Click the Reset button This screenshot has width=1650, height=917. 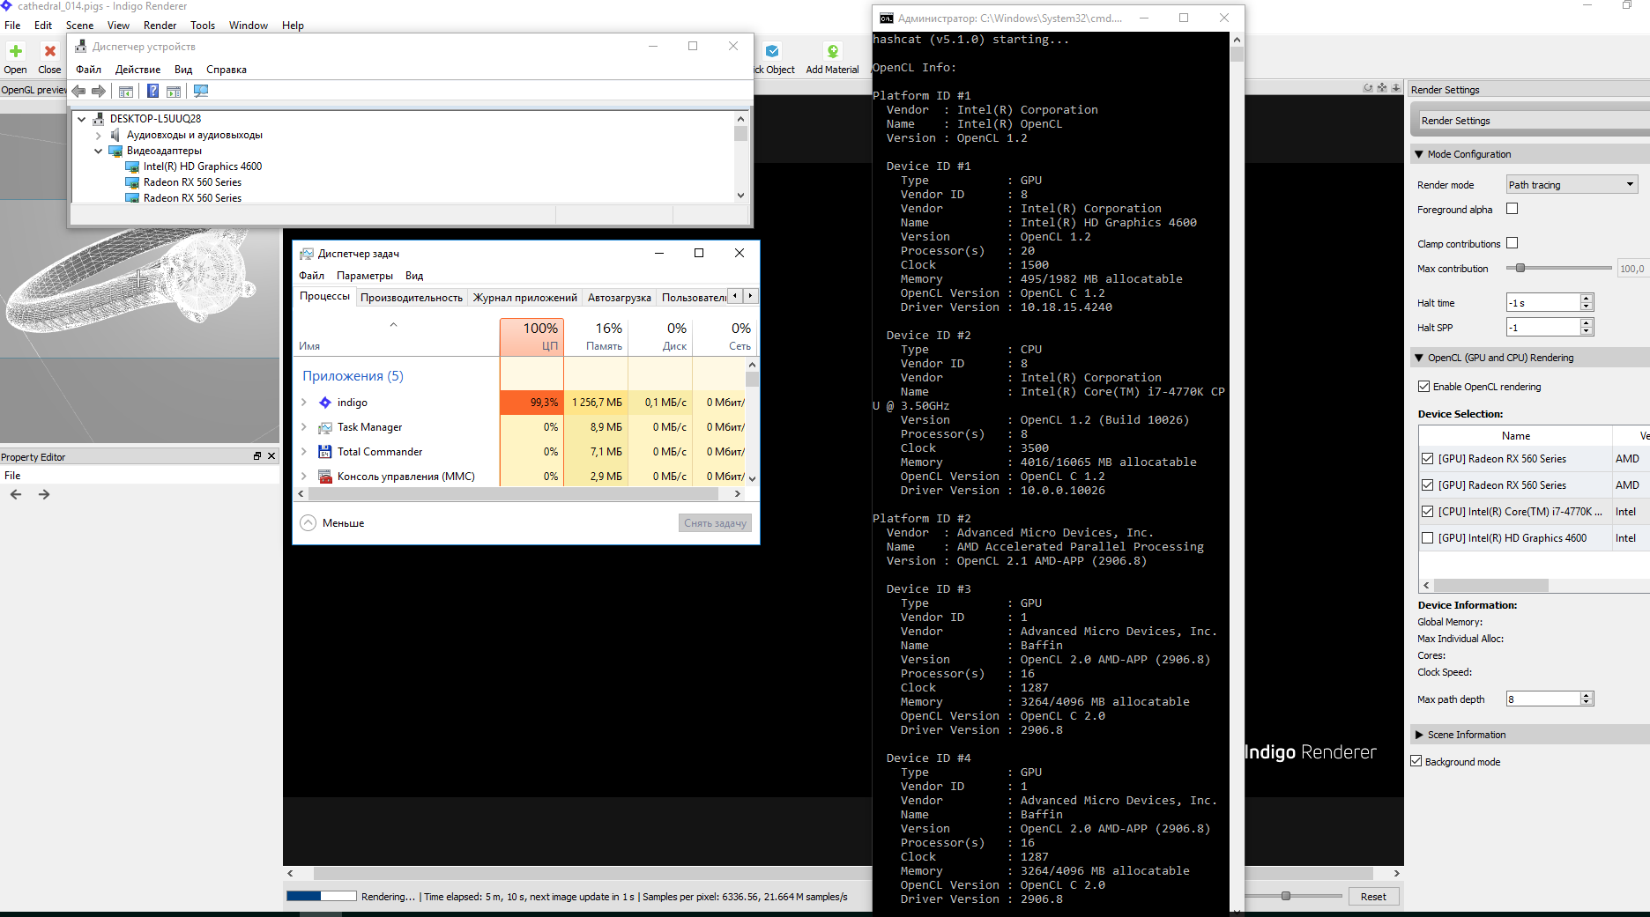[1372, 897]
